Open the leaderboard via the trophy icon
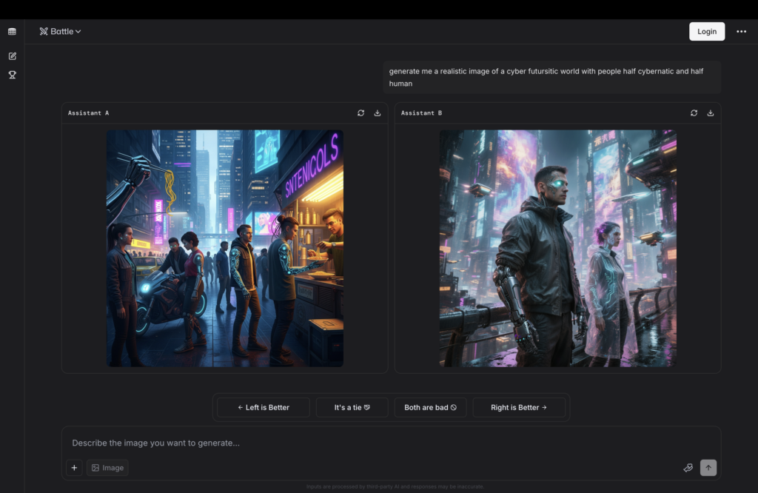 (x=11, y=75)
